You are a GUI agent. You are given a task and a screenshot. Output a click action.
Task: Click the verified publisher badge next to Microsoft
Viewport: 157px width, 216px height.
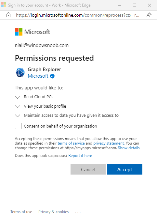coord(52,76)
